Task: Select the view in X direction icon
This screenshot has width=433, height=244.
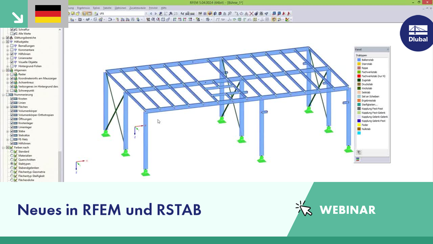Action: pyautogui.click(x=175, y=19)
